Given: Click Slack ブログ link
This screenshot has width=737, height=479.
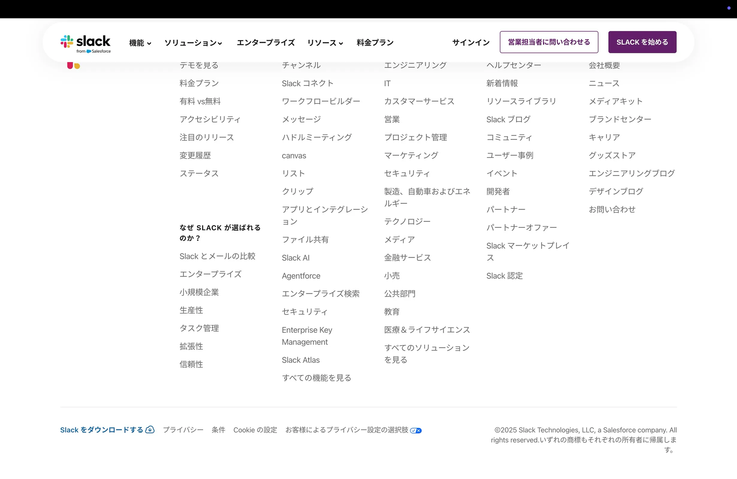Looking at the screenshot, I should point(508,119).
